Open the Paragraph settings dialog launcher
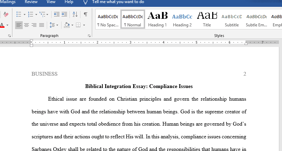 coord(89,36)
